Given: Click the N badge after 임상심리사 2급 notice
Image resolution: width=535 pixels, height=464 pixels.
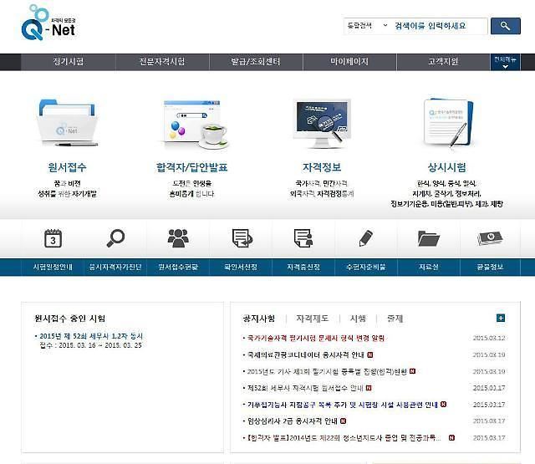Looking at the screenshot, I should click(343, 421).
